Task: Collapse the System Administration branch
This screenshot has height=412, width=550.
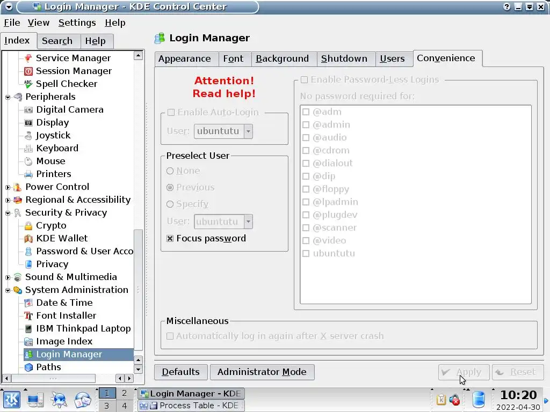Action: click(x=8, y=290)
